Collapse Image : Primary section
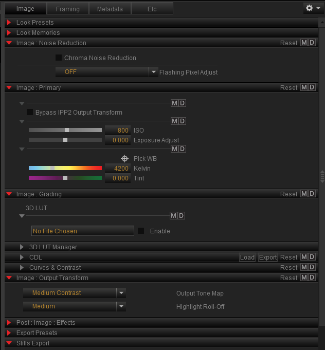Image resolution: width=325 pixels, height=350 pixels. 9,88
